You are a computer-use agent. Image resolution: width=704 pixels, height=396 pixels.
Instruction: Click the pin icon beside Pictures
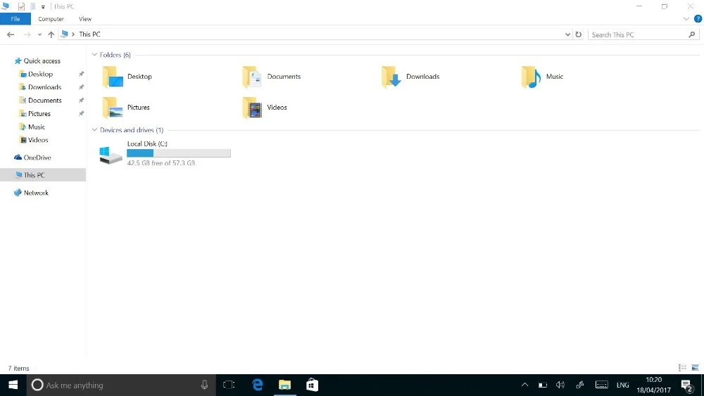(81, 114)
